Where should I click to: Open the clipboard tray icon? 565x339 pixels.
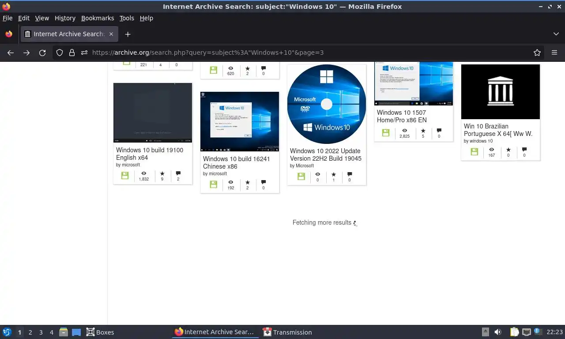pyautogui.click(x=515, y=332)
